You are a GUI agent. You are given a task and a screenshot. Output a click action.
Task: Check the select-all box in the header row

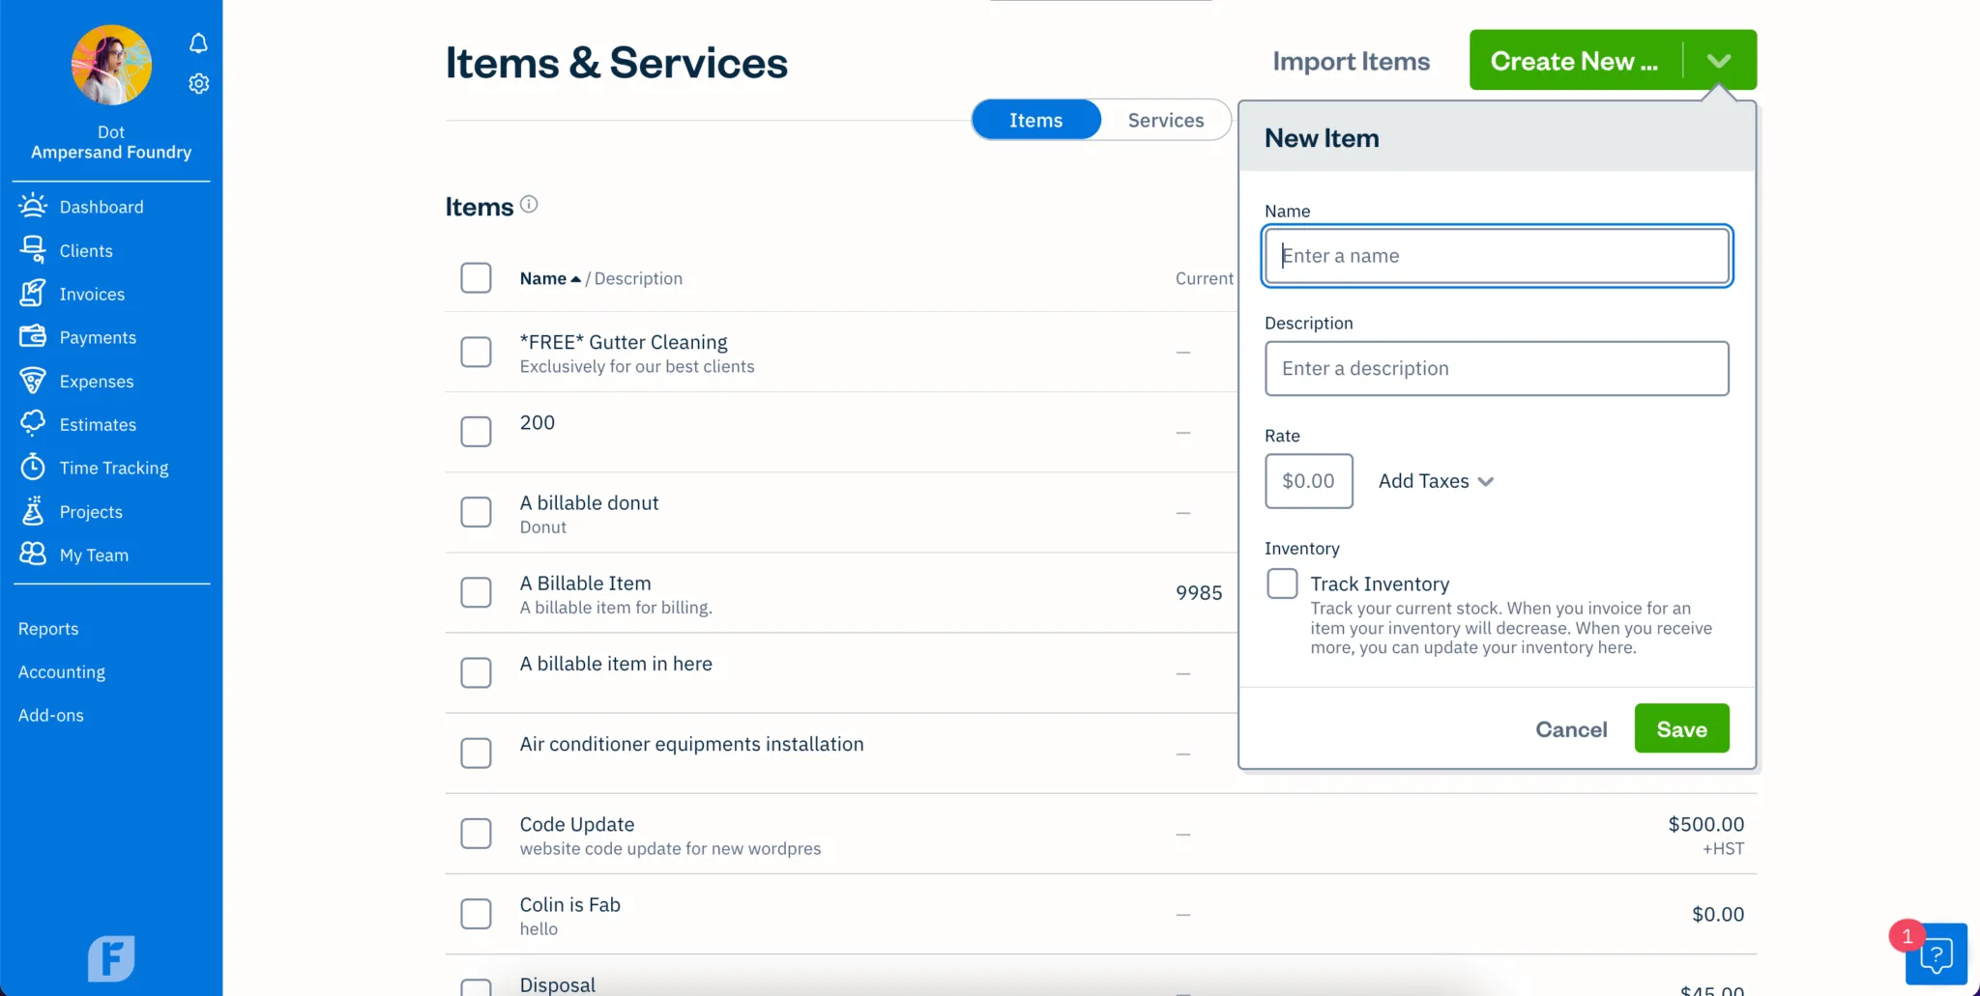476,277
